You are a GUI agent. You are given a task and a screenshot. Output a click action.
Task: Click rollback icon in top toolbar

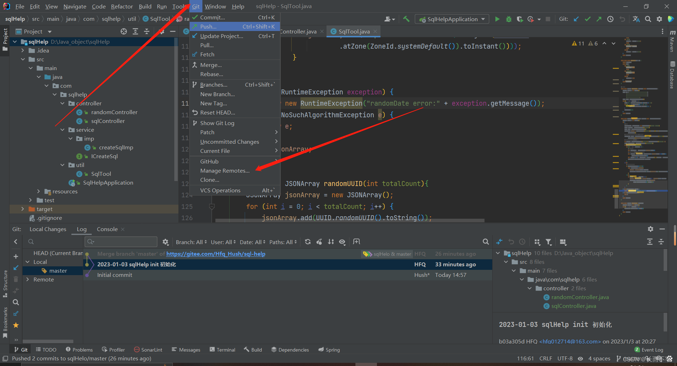pos(622,19)
